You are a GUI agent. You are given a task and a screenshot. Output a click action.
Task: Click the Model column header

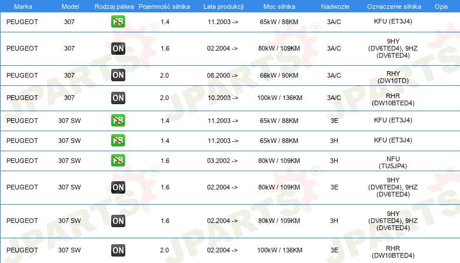click(70, 6)
